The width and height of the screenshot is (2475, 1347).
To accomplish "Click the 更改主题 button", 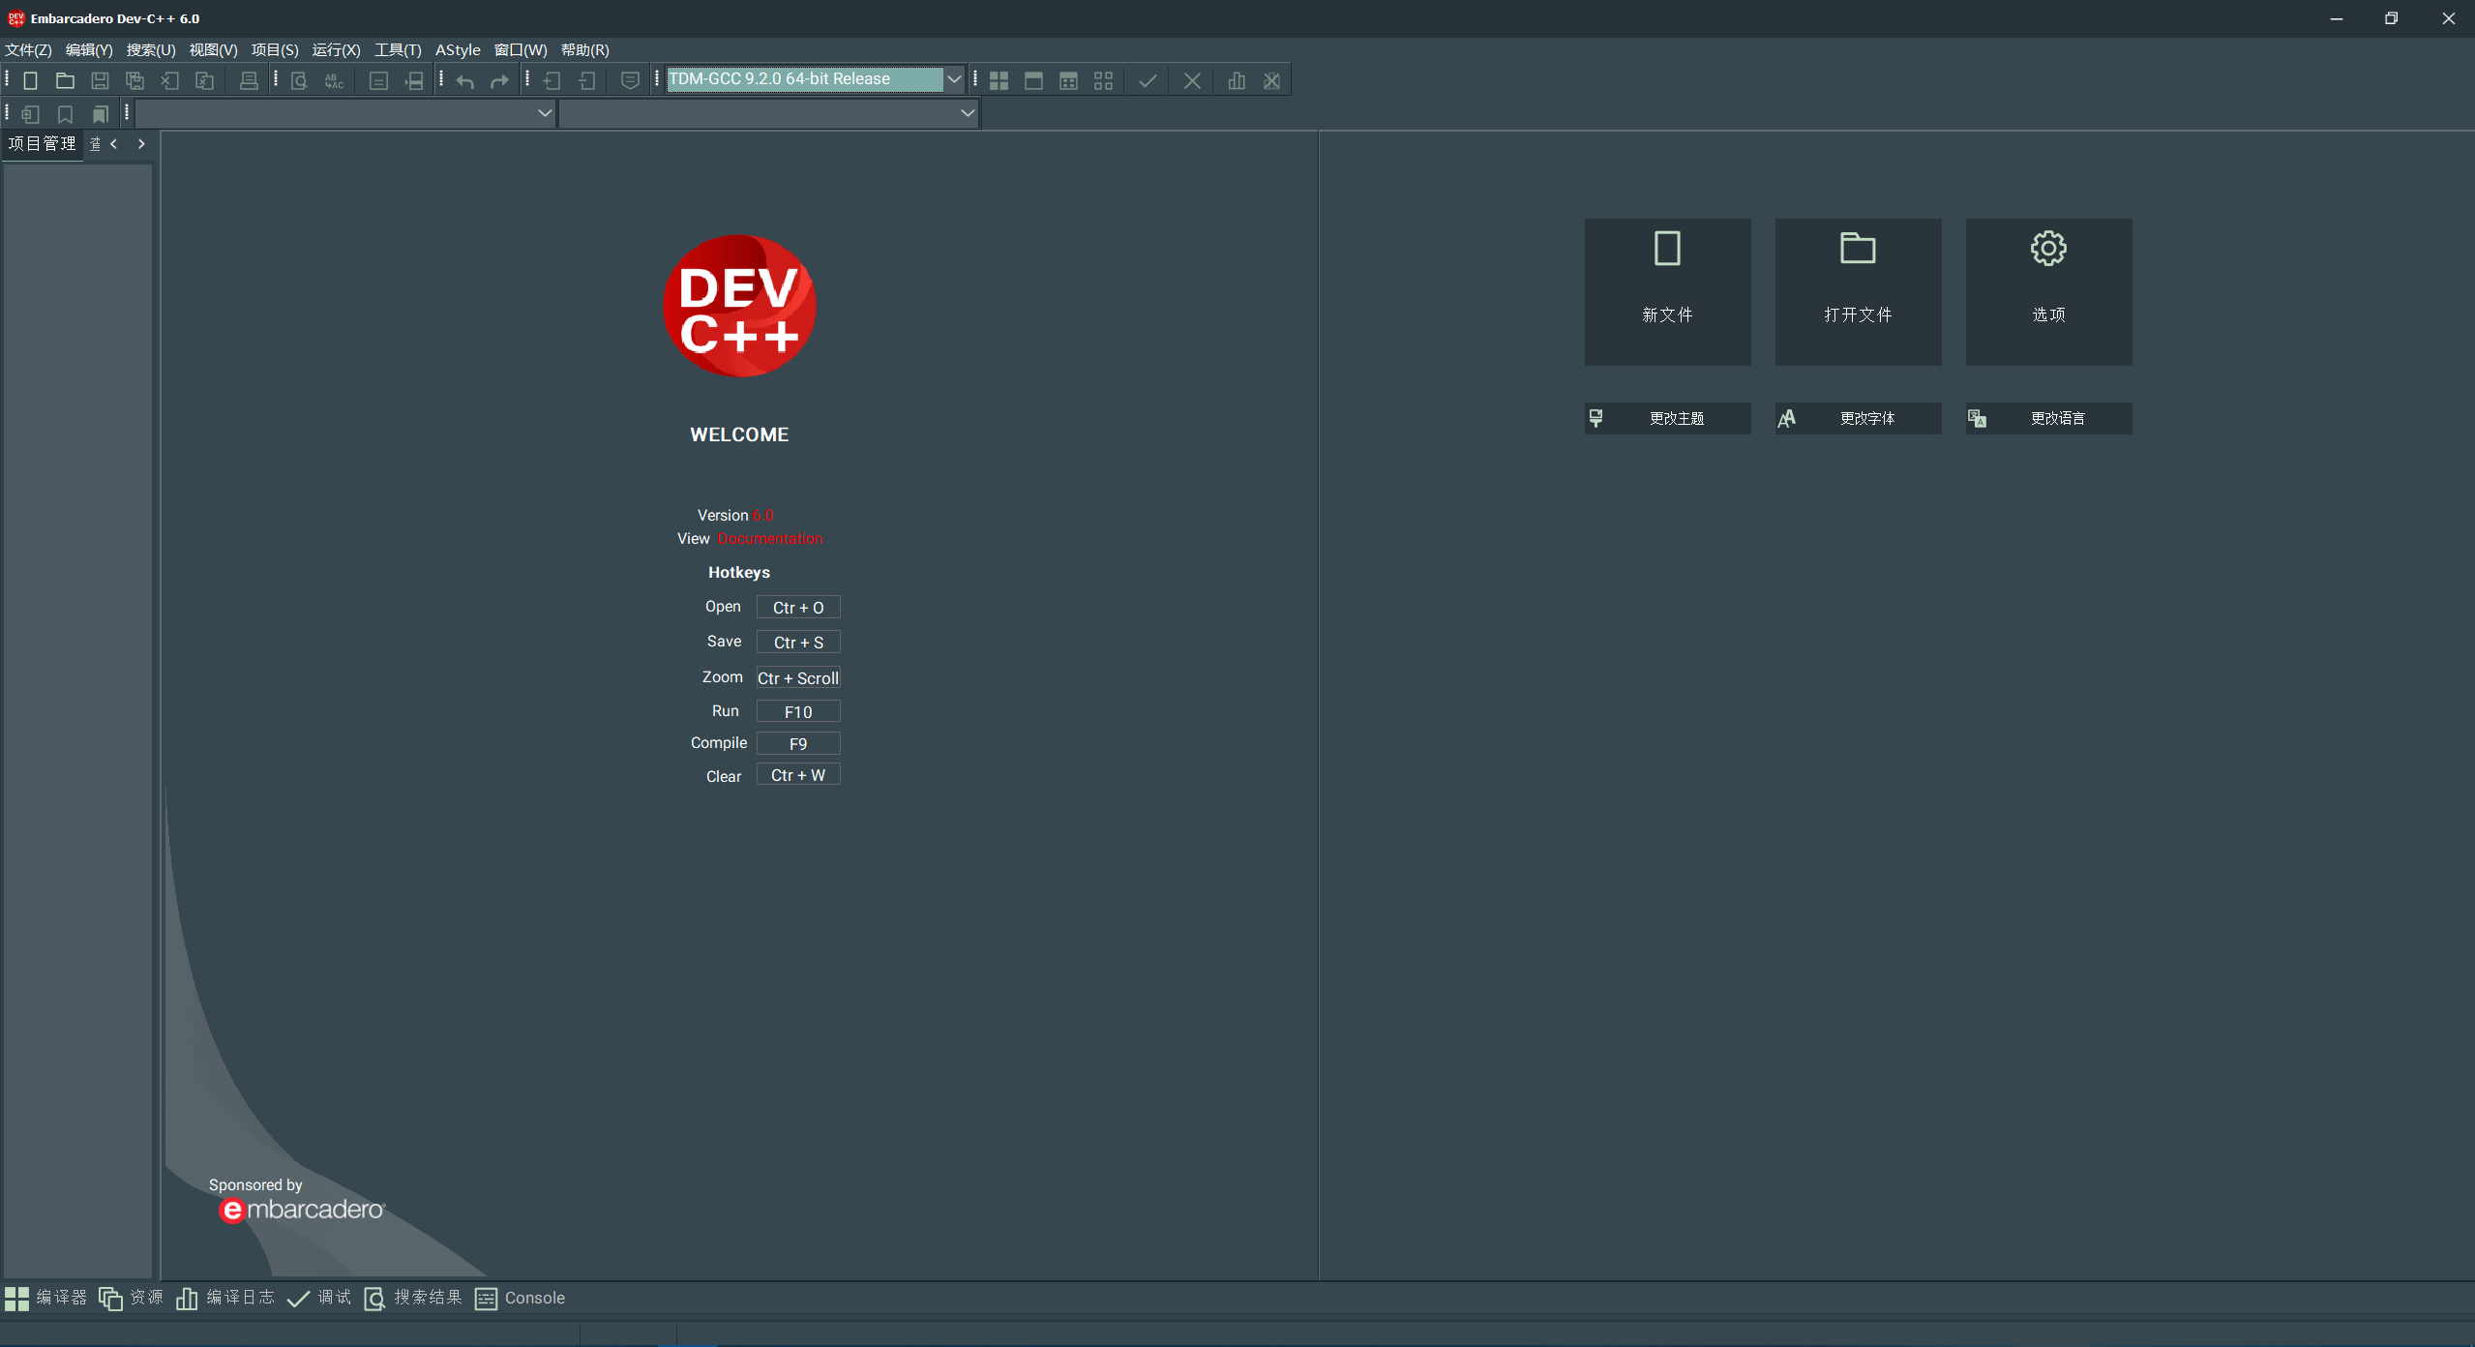I will 1667,418.
